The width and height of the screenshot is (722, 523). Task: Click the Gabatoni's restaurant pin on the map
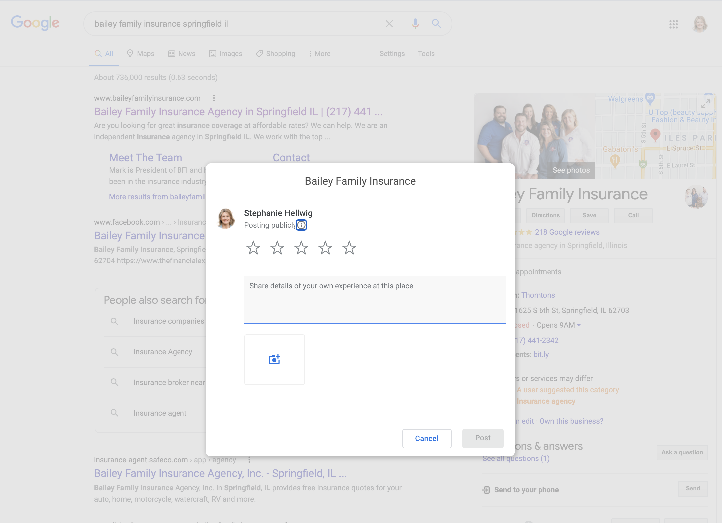(615, 161)
